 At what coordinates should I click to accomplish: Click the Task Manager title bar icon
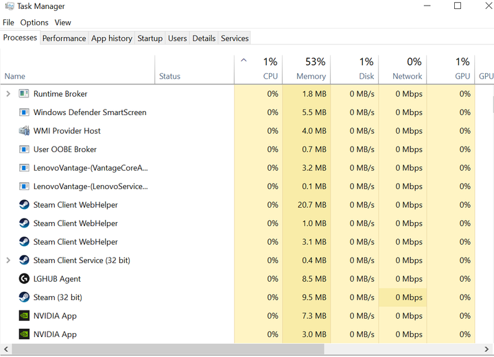click(x=8, y=7)
